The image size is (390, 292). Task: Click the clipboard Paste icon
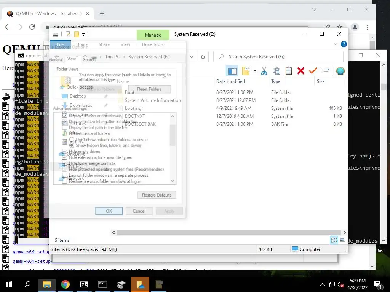[289, 71]
